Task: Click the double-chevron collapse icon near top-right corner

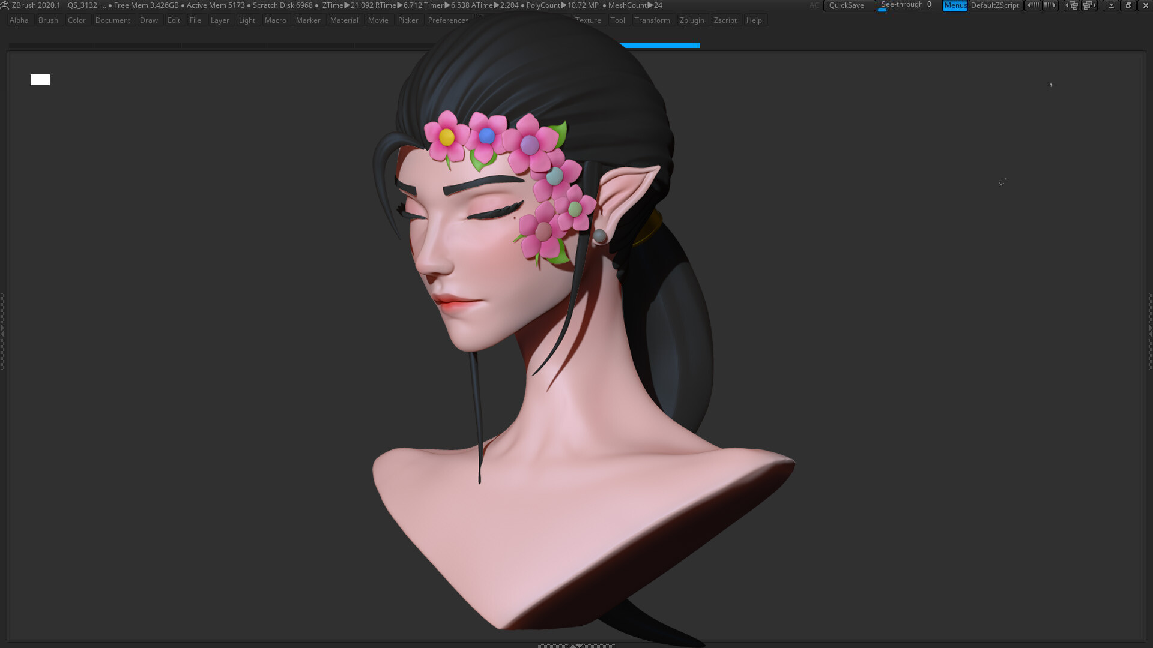Action: tap(1110, 5)
